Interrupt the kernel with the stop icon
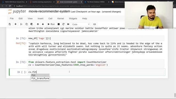176x99 pixels. 59,24
